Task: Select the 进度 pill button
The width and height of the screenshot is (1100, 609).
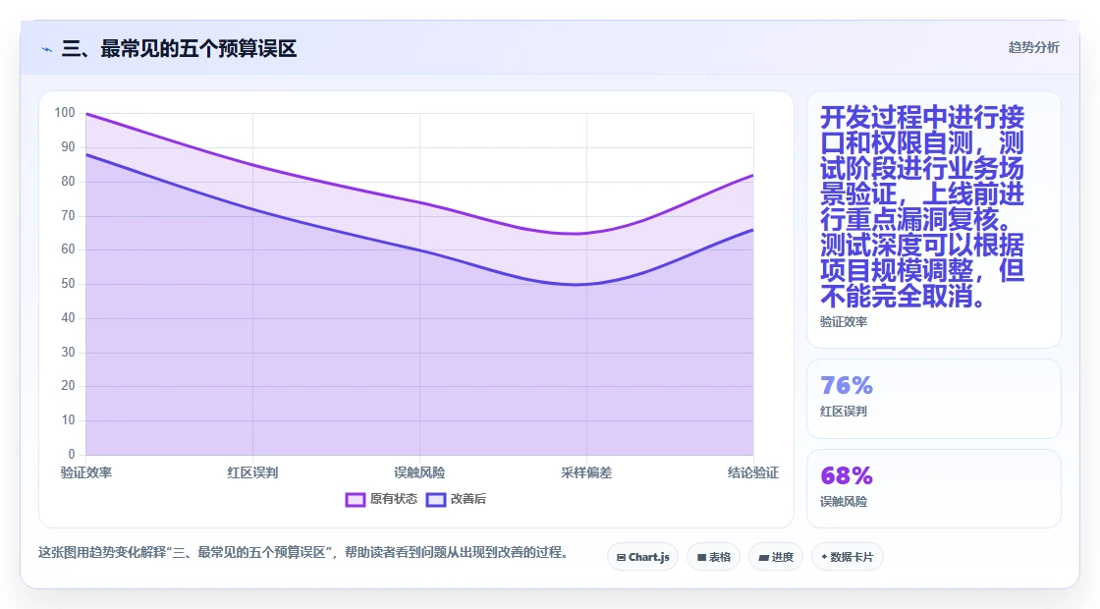Action: click(x=776, y=557)
